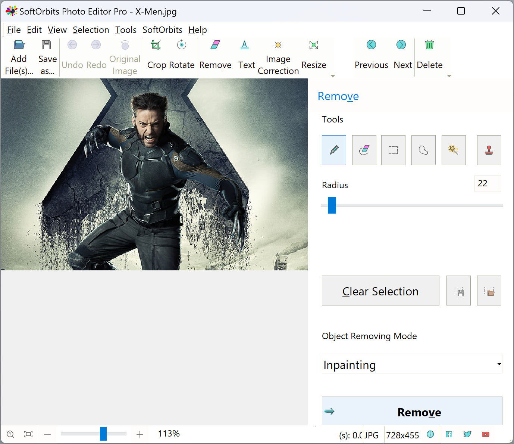Click the 728x455 dimensions in status bar
The height and width of the screenshot is (444, 514).
402,435
